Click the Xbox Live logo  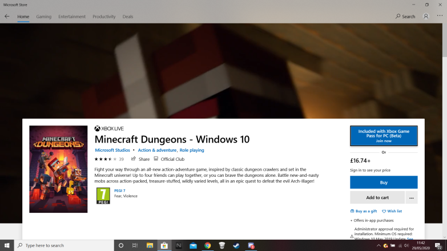coord(109,129)
